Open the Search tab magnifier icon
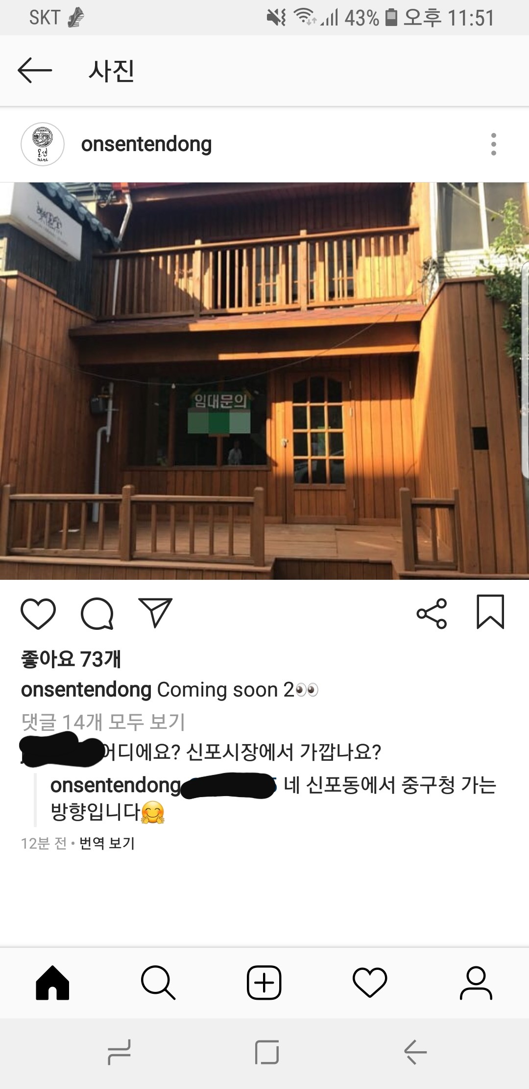 pos(158,983)
